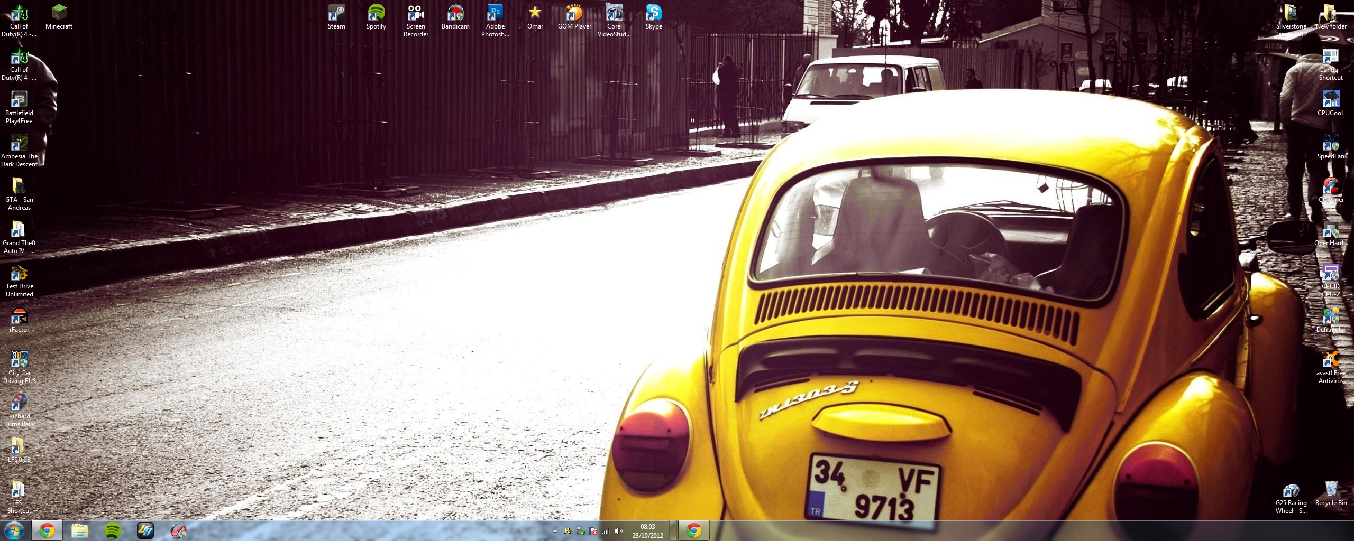Click the clock showing 08:03
The image size is (1354, 541).
pyautogui.click(x=647, y=531)
